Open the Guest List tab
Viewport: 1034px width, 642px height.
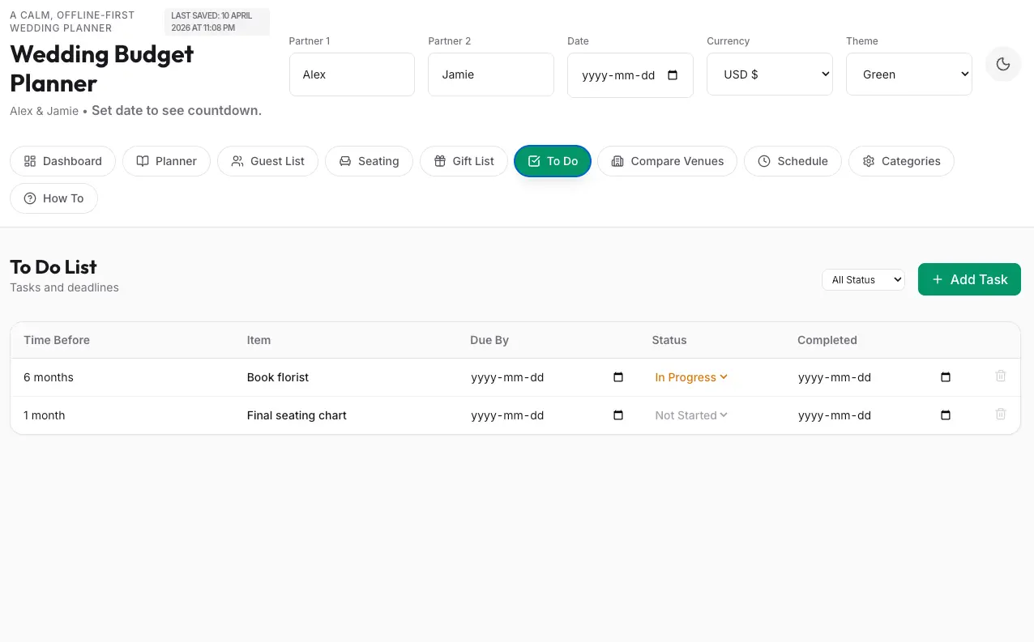tap(267, 161)
